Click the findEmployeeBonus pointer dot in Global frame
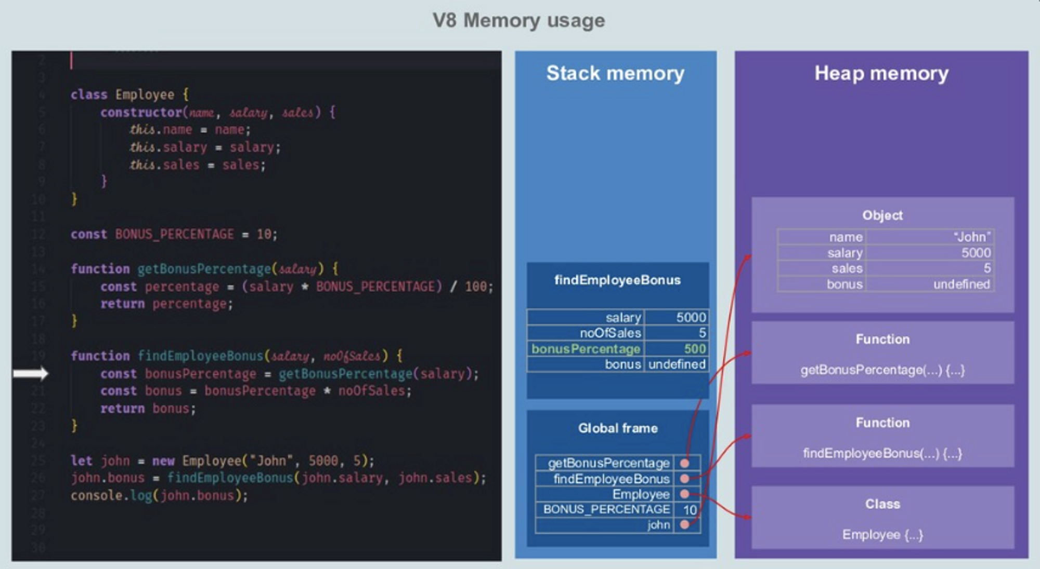This screenshot has width=1040, height=569. pos(685,479)
